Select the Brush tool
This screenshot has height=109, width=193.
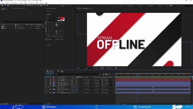36,5
